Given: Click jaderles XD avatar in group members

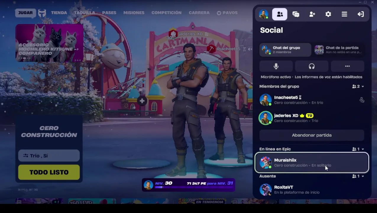Looking at the screenshot, I should pos(266,118).
